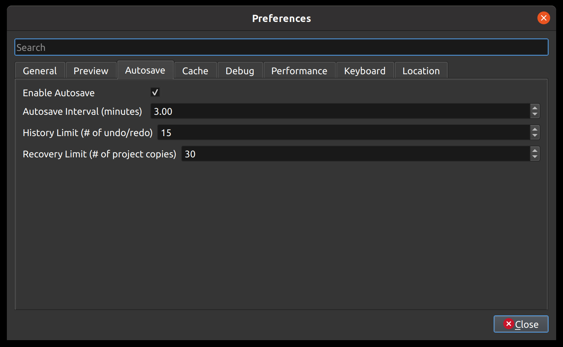Open the Preview tab

click(91, 70)
